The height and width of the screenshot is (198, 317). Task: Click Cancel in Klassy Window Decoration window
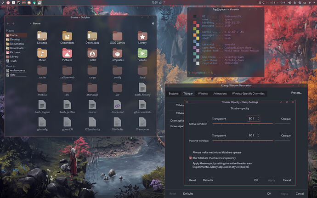click(x=300, y=193)
